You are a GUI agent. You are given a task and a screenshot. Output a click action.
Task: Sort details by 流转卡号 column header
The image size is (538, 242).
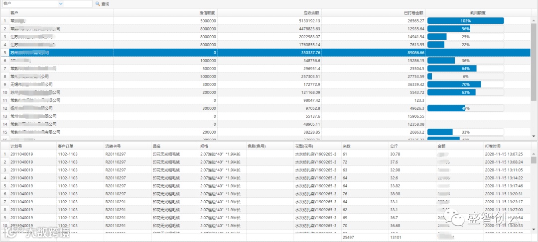113,146
